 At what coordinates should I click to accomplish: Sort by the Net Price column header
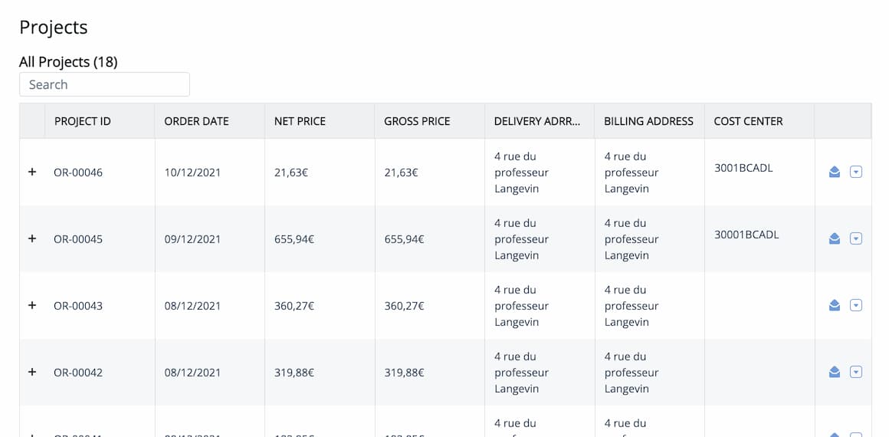[300, 121]
